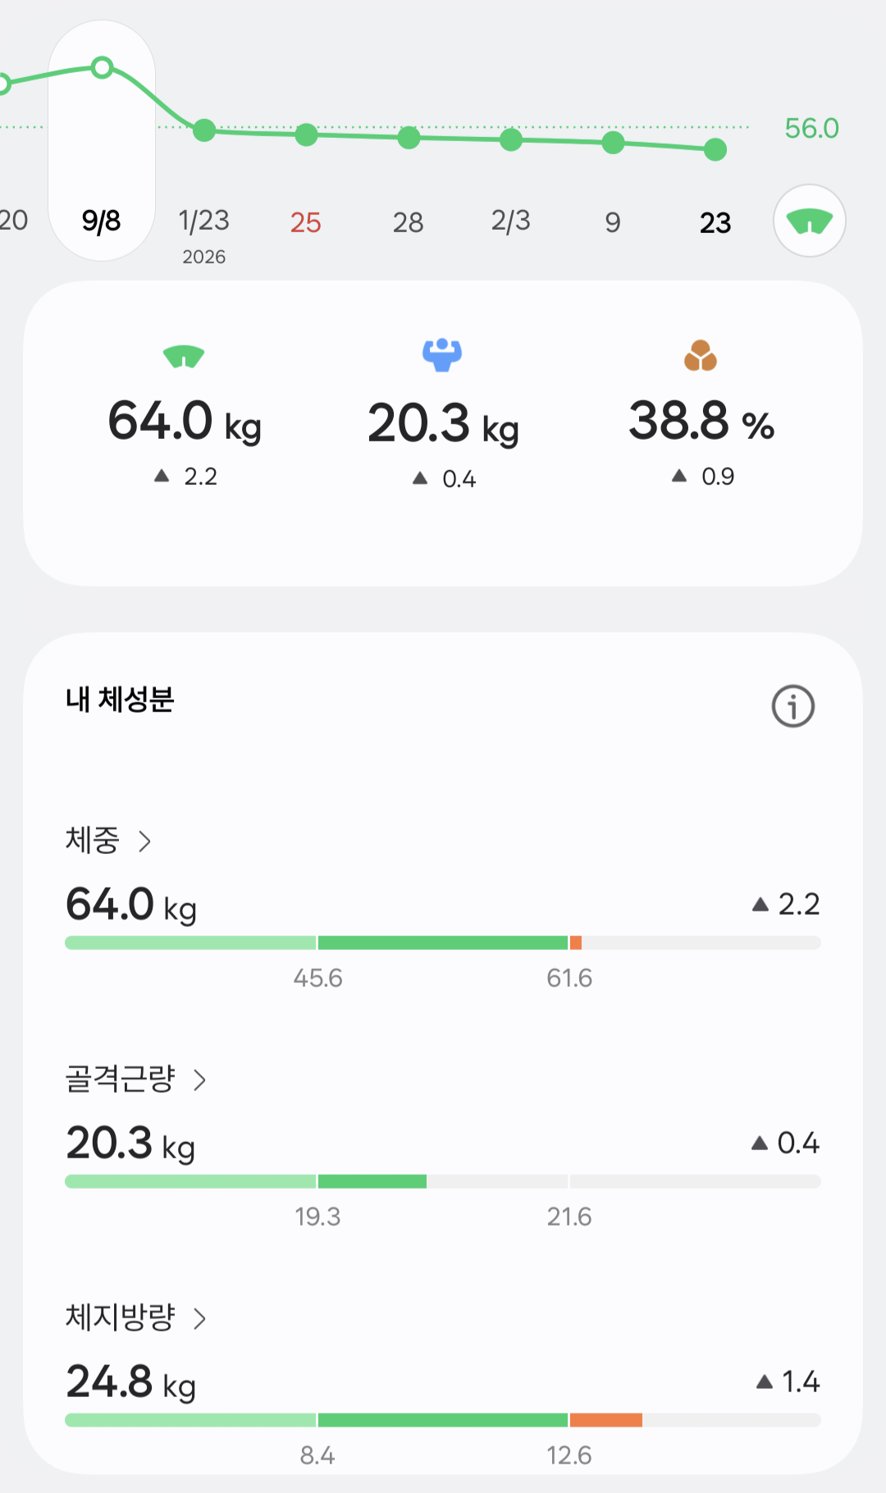Open body composition info icon
Image resolution: width=886 pixels, height=1493 pixels.
[x=792, y=705]
